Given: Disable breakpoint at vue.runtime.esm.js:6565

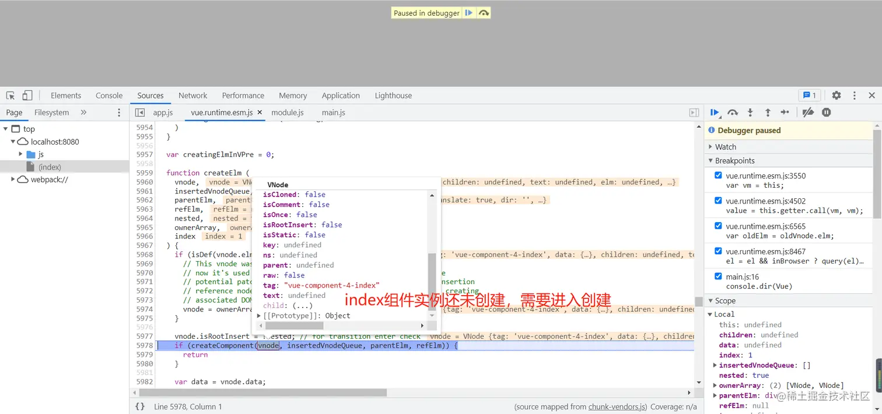Looking at the screenshot, I should [718, 226].
